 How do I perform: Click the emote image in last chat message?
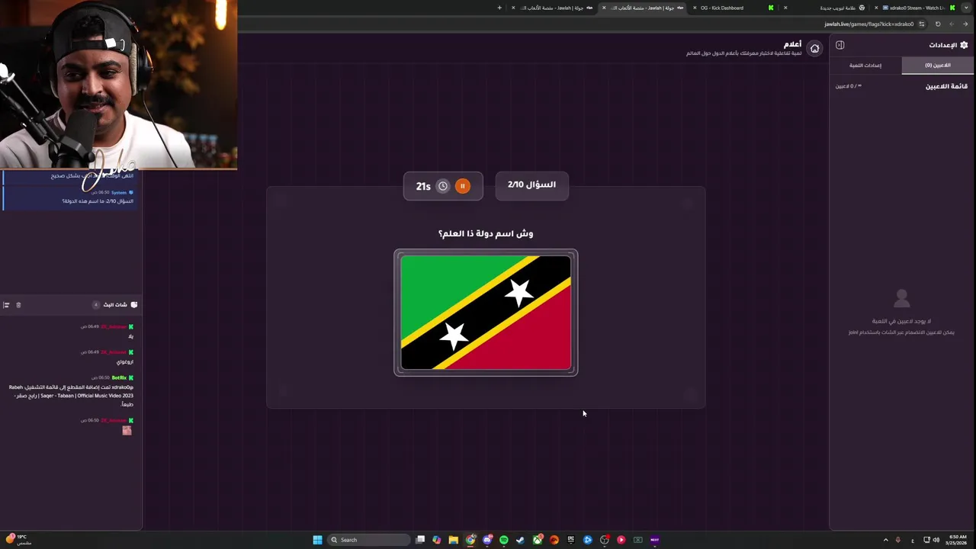(127, 431)
